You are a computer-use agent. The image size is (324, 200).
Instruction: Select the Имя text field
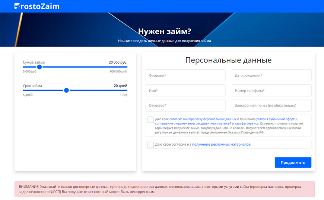point(185,91)
